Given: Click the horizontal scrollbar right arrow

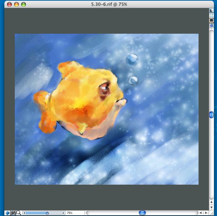Looking at the screenshot, I should click(x=206, y=213).
